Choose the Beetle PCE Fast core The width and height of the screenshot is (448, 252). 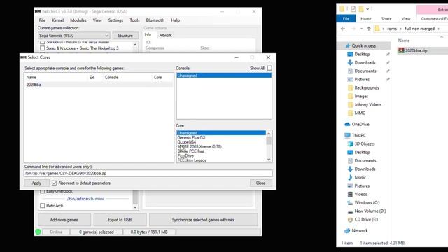coord(191,151)
